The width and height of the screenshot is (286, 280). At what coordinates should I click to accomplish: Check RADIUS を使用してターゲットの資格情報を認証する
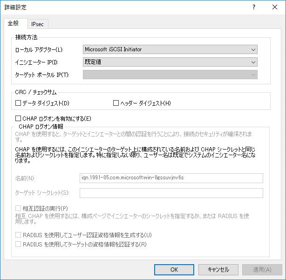coord(18,244)
